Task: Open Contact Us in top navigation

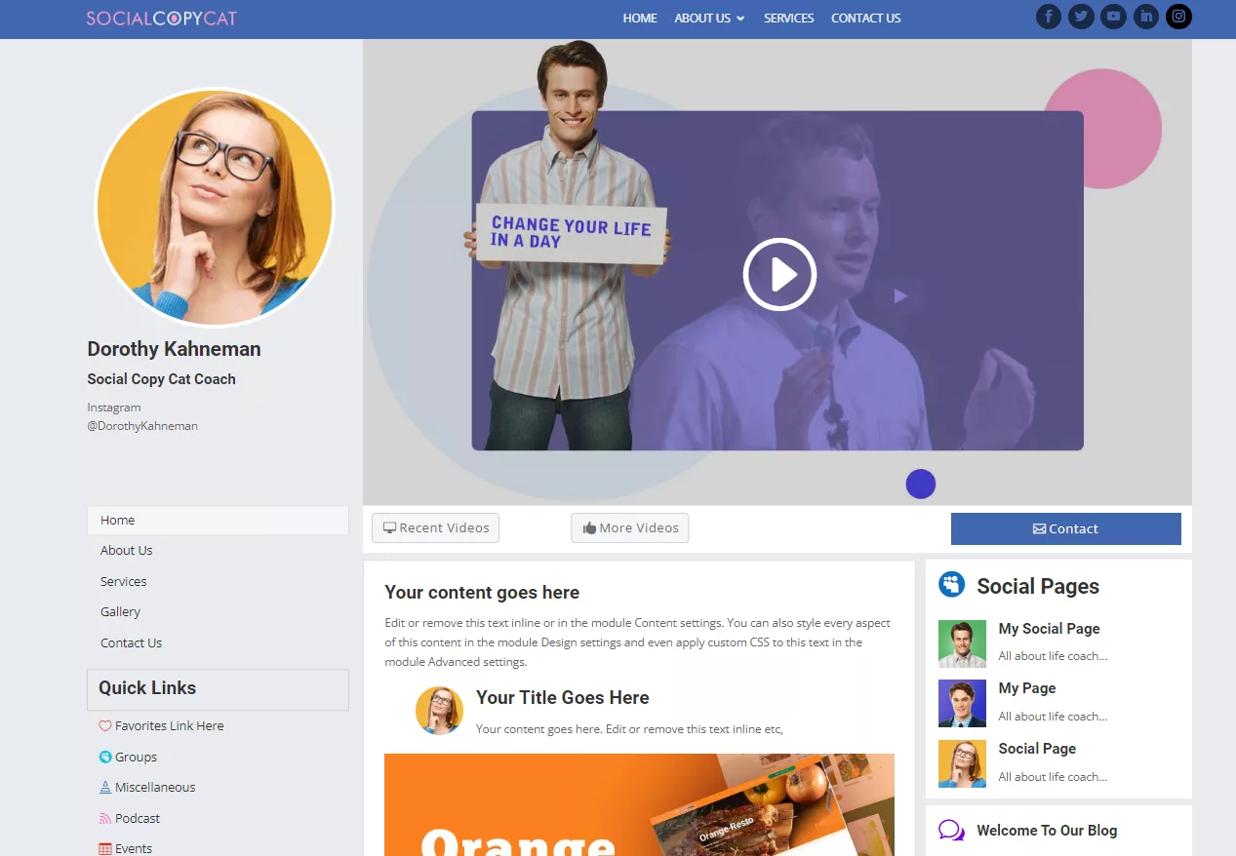Action: coord(866,18)
